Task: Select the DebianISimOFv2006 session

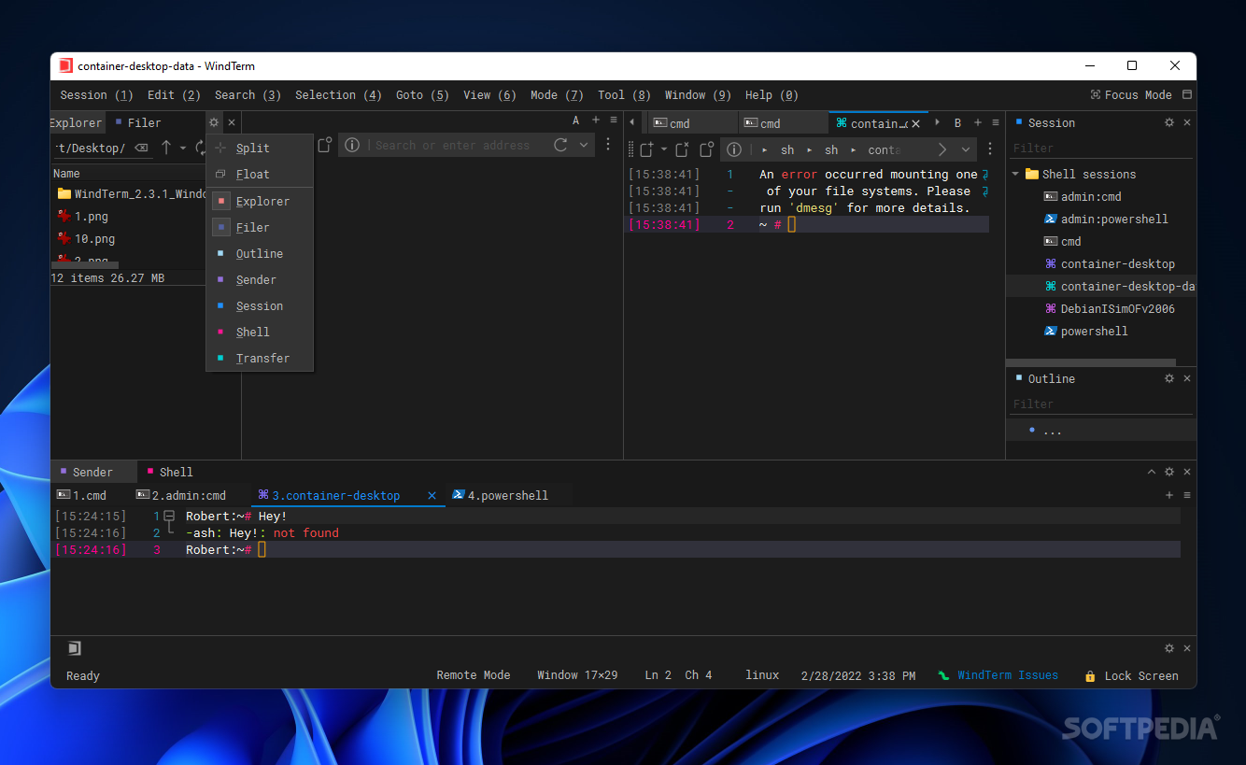Action: pos(1117,308)
